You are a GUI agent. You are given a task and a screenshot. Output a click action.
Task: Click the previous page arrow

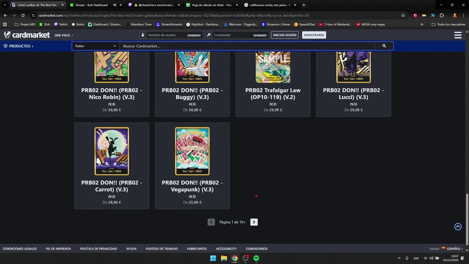pos(211,222)
